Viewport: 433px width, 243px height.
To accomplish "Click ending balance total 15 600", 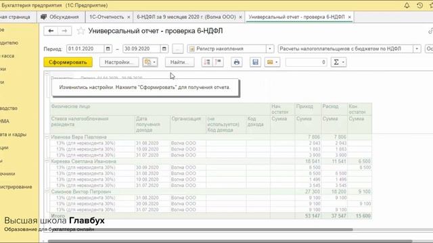I will [363, 216].
